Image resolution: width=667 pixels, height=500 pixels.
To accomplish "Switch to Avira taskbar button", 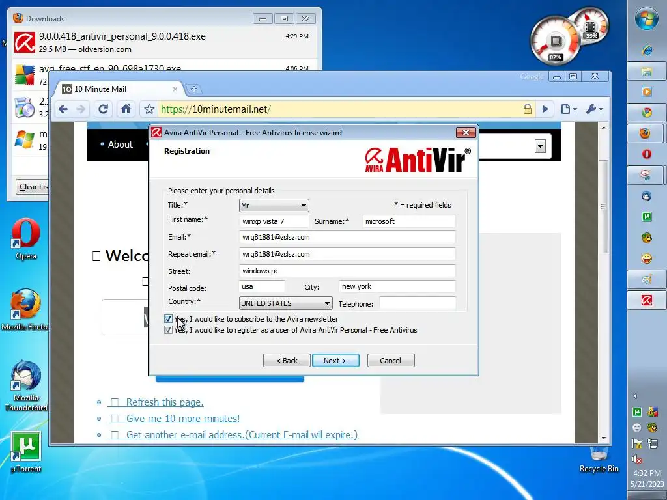I will (x=647, y=301).
